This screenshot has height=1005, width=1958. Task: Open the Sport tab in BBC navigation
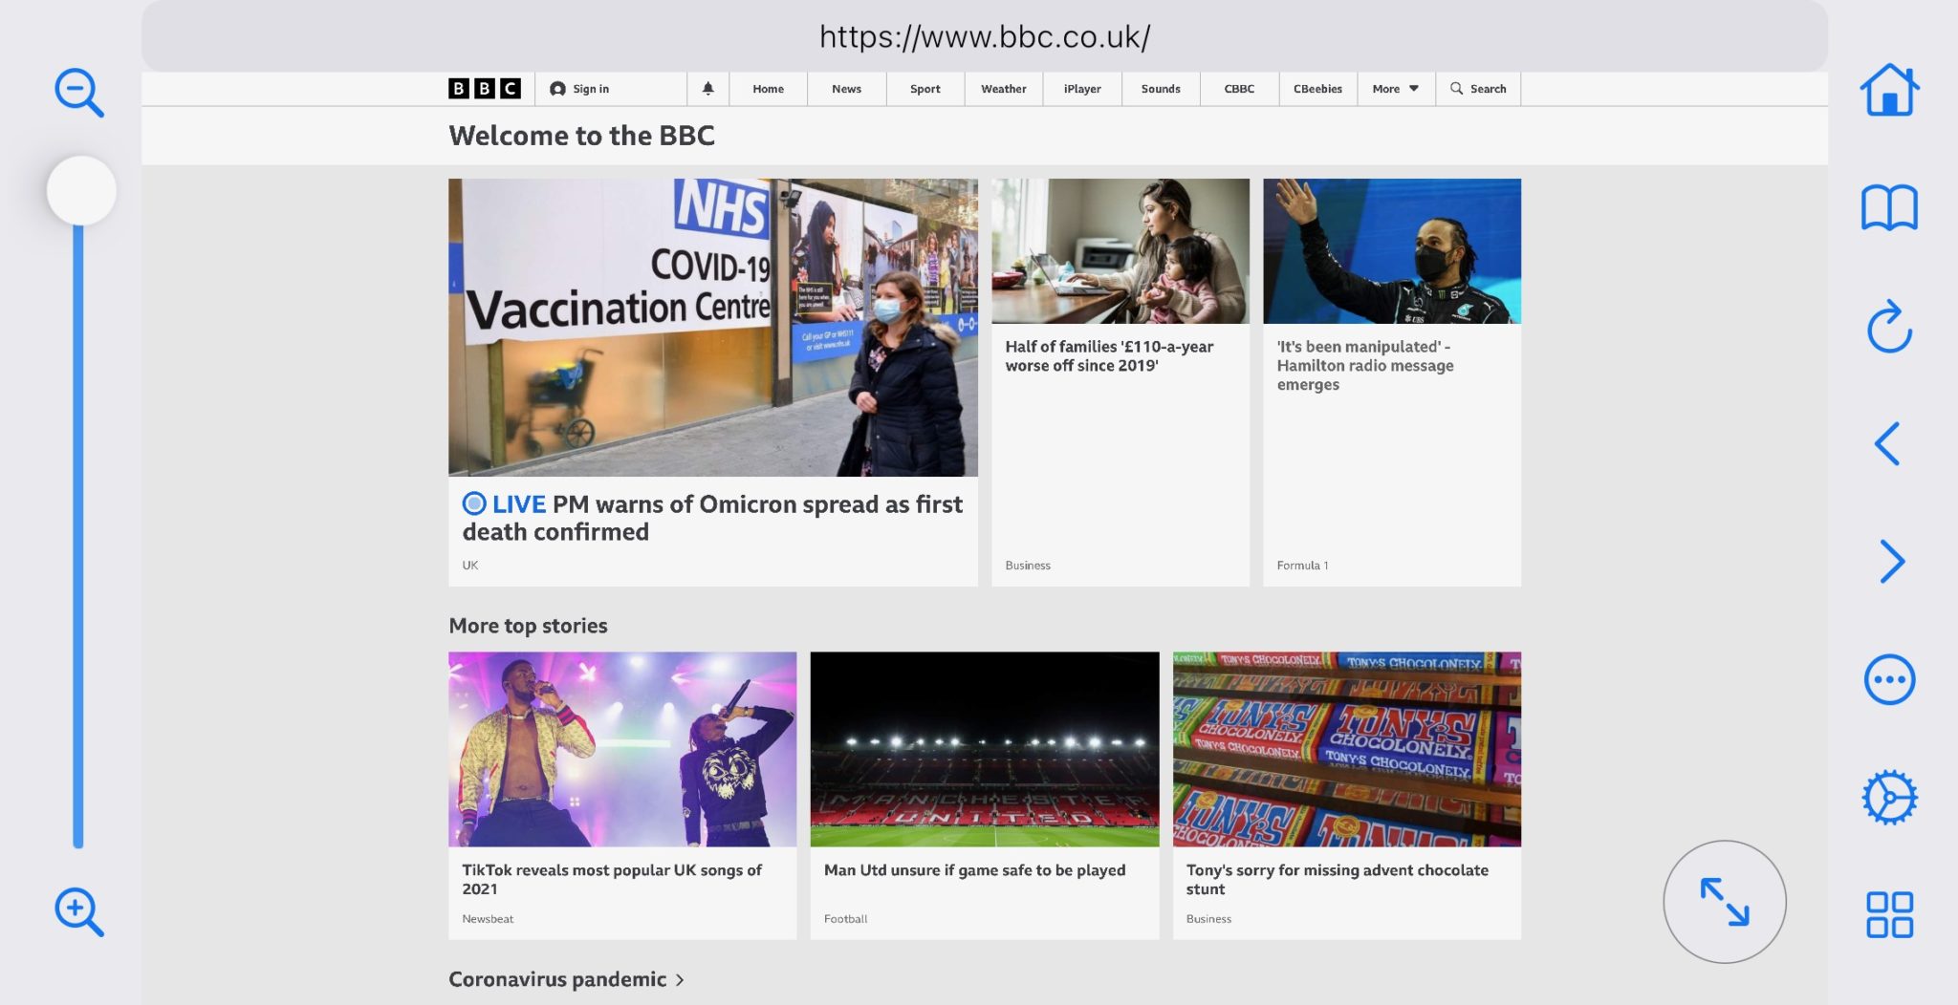pyautogui.click(x=925, y=89)
